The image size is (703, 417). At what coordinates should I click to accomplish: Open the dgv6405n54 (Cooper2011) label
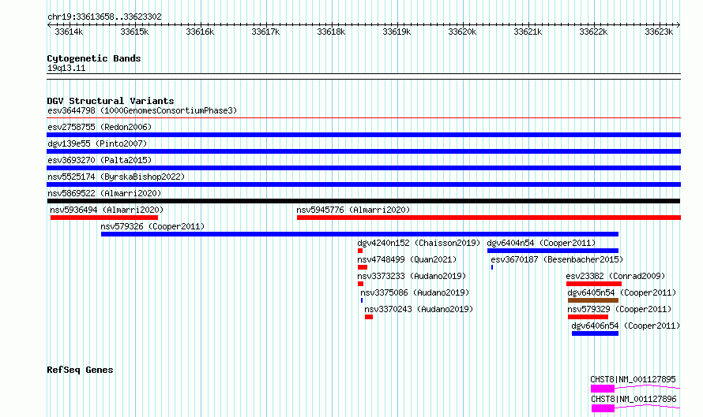click(622, 292)
